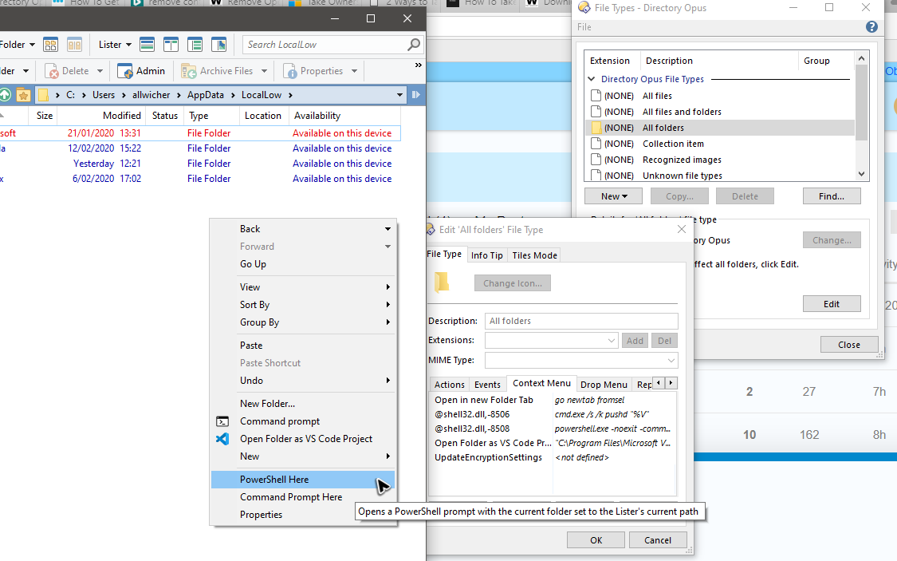Click scroll-down arrow of file types list
Image resolution: width=897 pixels, height=561 pixels.
click(x=861, y=174)
